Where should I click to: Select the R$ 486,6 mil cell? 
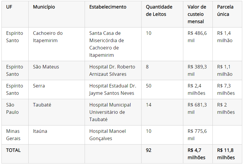click(197, 37)
